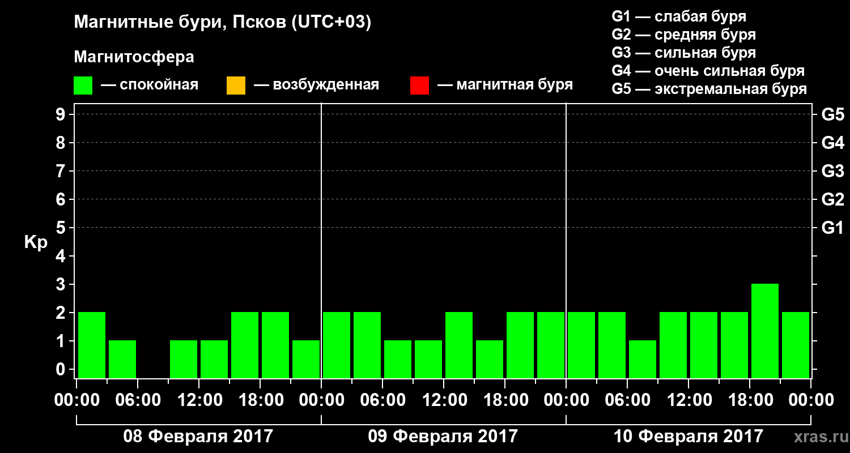
Task: Click the G3 — сильная буря line
Action: coord(684,53)
